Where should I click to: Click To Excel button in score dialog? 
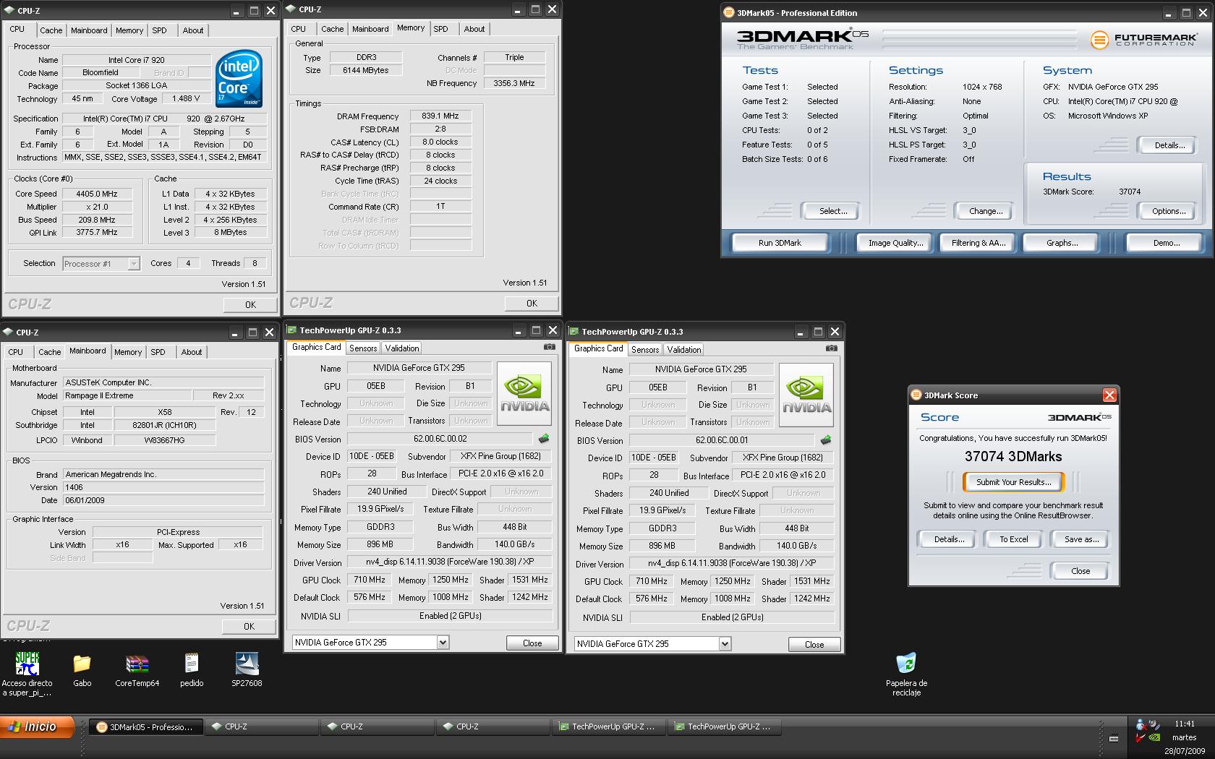(1014, 539)
